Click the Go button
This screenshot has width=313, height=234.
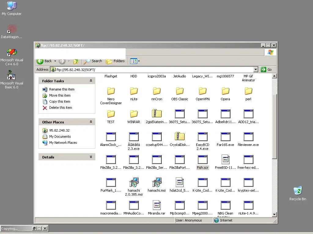point(266,69)
